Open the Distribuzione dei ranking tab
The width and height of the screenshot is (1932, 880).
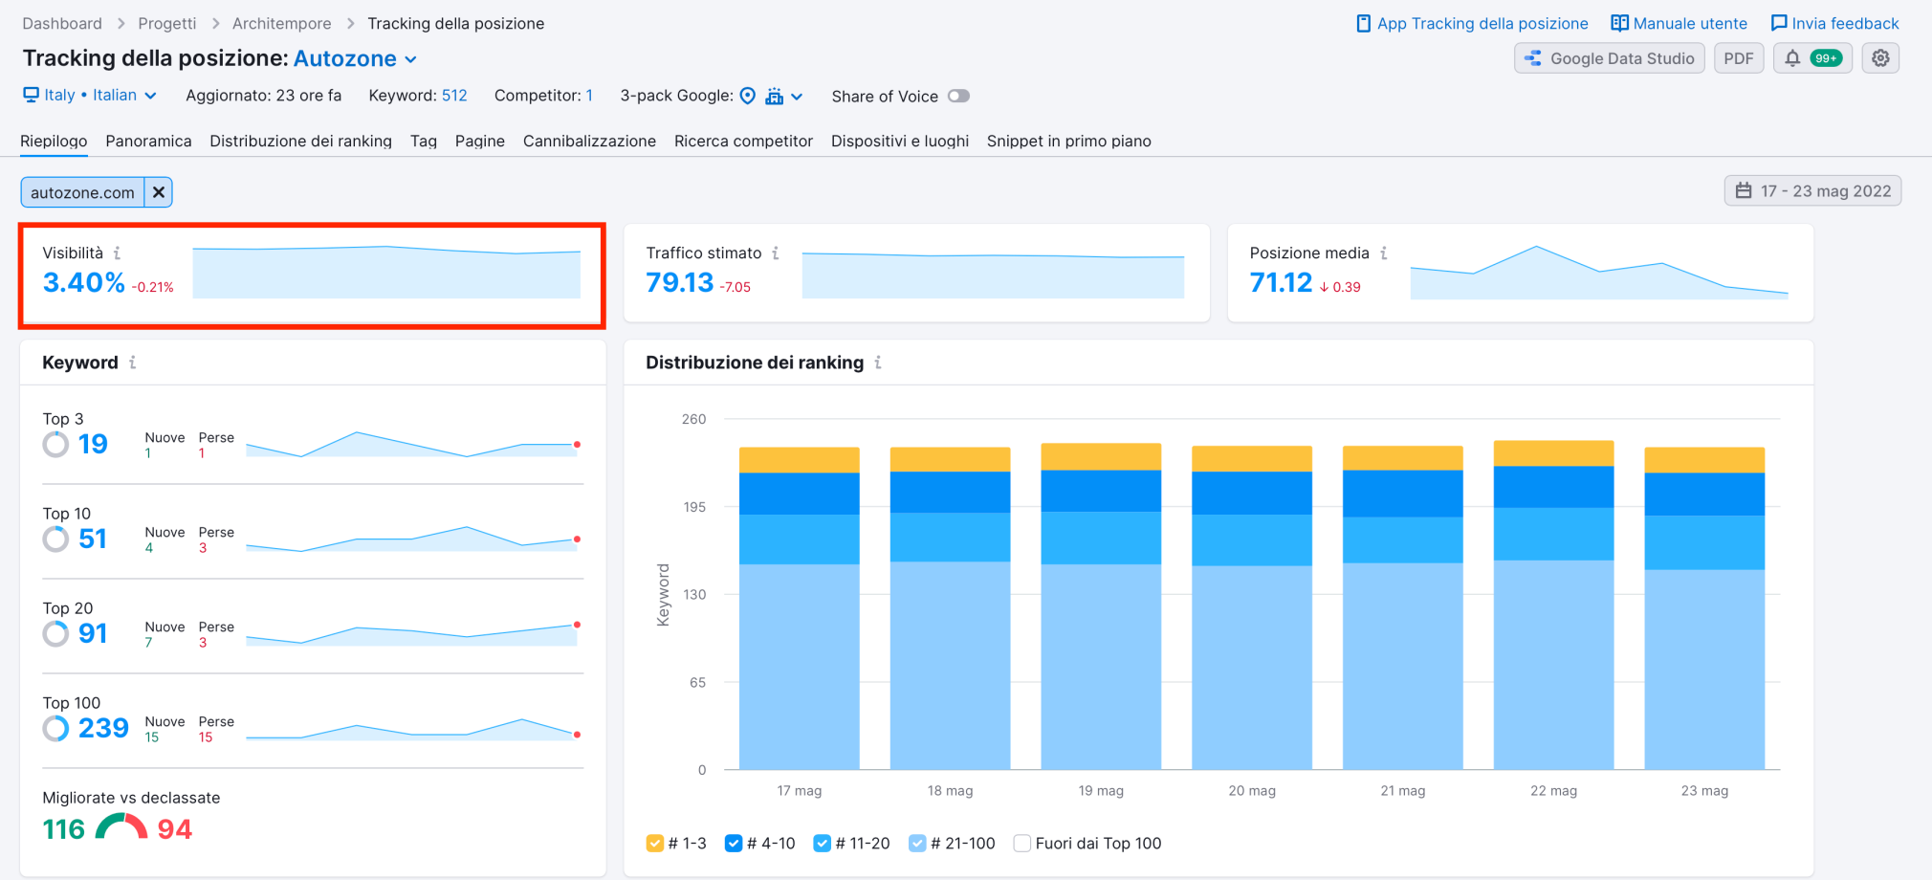300,141
